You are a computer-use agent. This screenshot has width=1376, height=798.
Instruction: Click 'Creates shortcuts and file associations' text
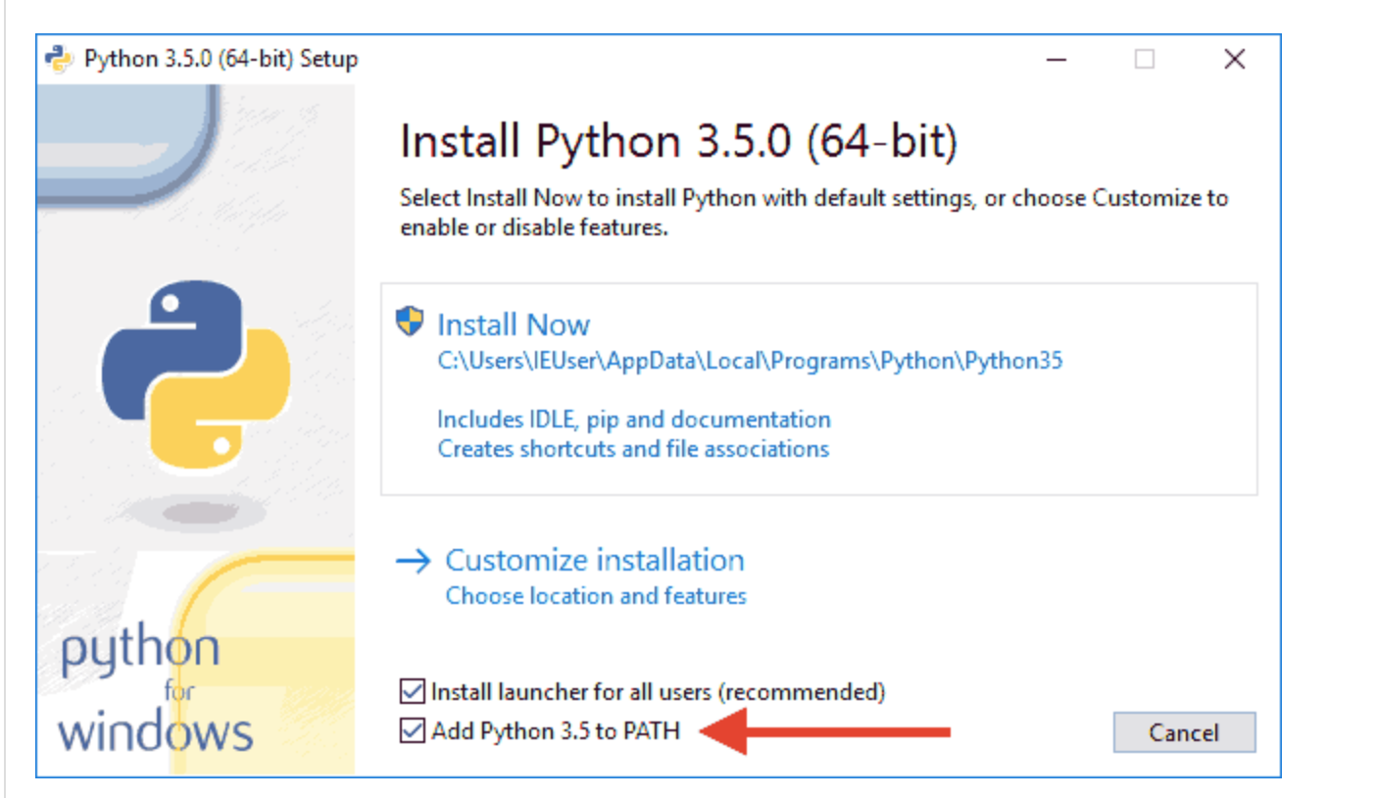coord(633,449)
